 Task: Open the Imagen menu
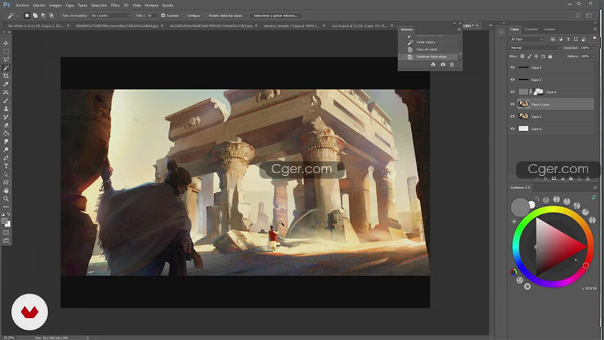55,5
